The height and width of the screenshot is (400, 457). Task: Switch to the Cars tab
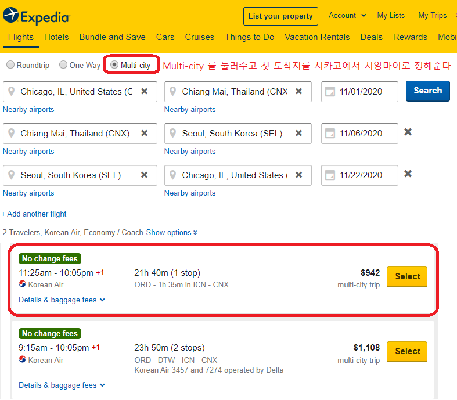(x=165, y=37)
